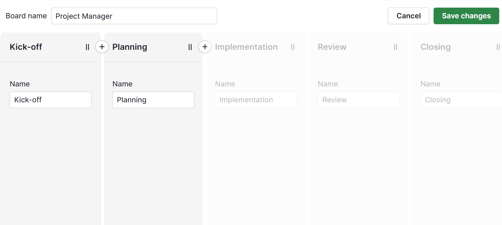The width and height of the screenshot is (502, 225).
Task: Click the Closing column drag handle
Action: coord(498,47)
